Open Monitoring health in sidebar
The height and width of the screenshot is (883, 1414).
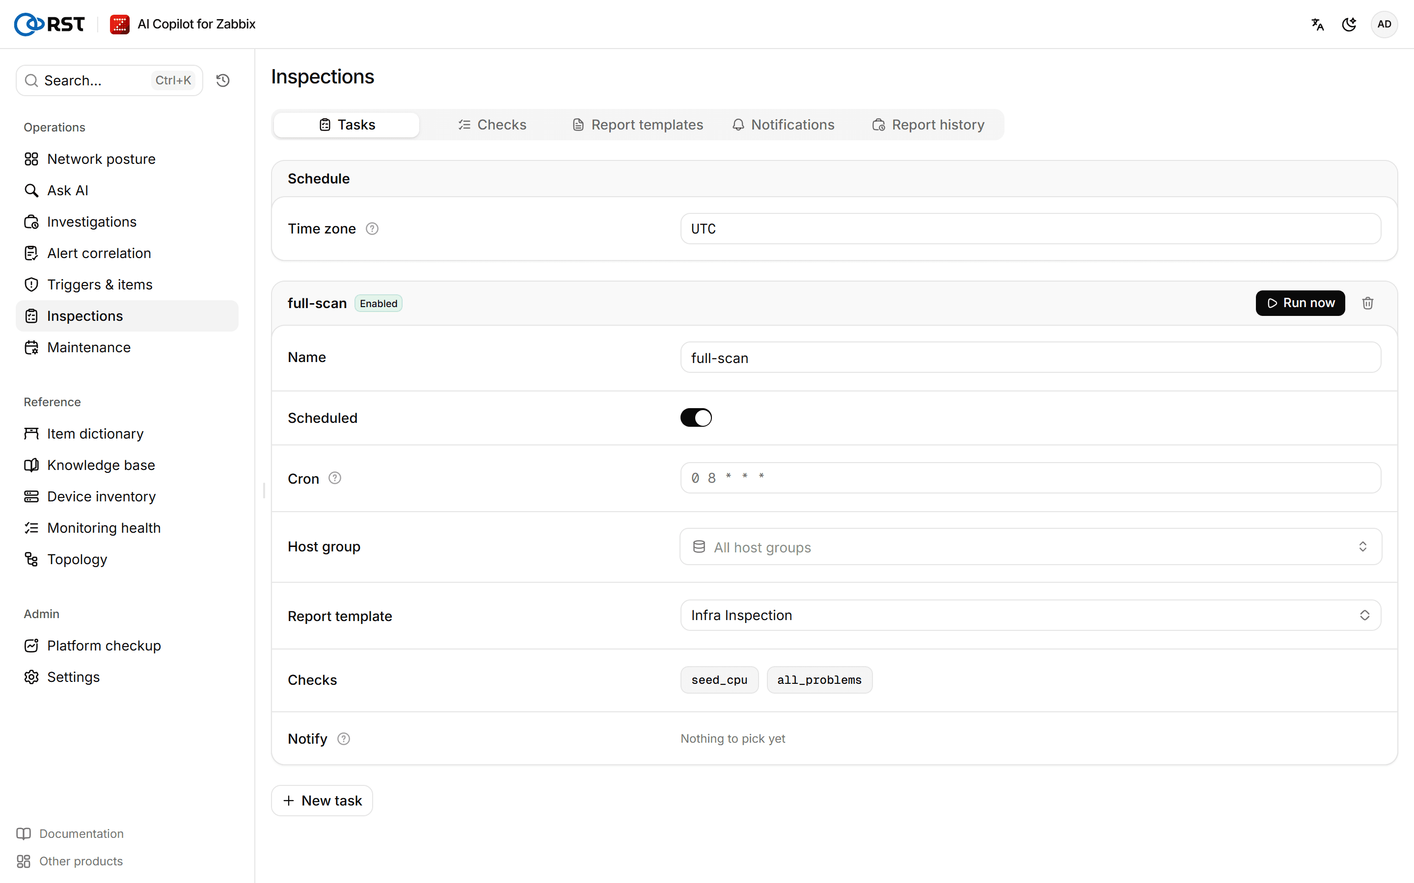[127, 528]
